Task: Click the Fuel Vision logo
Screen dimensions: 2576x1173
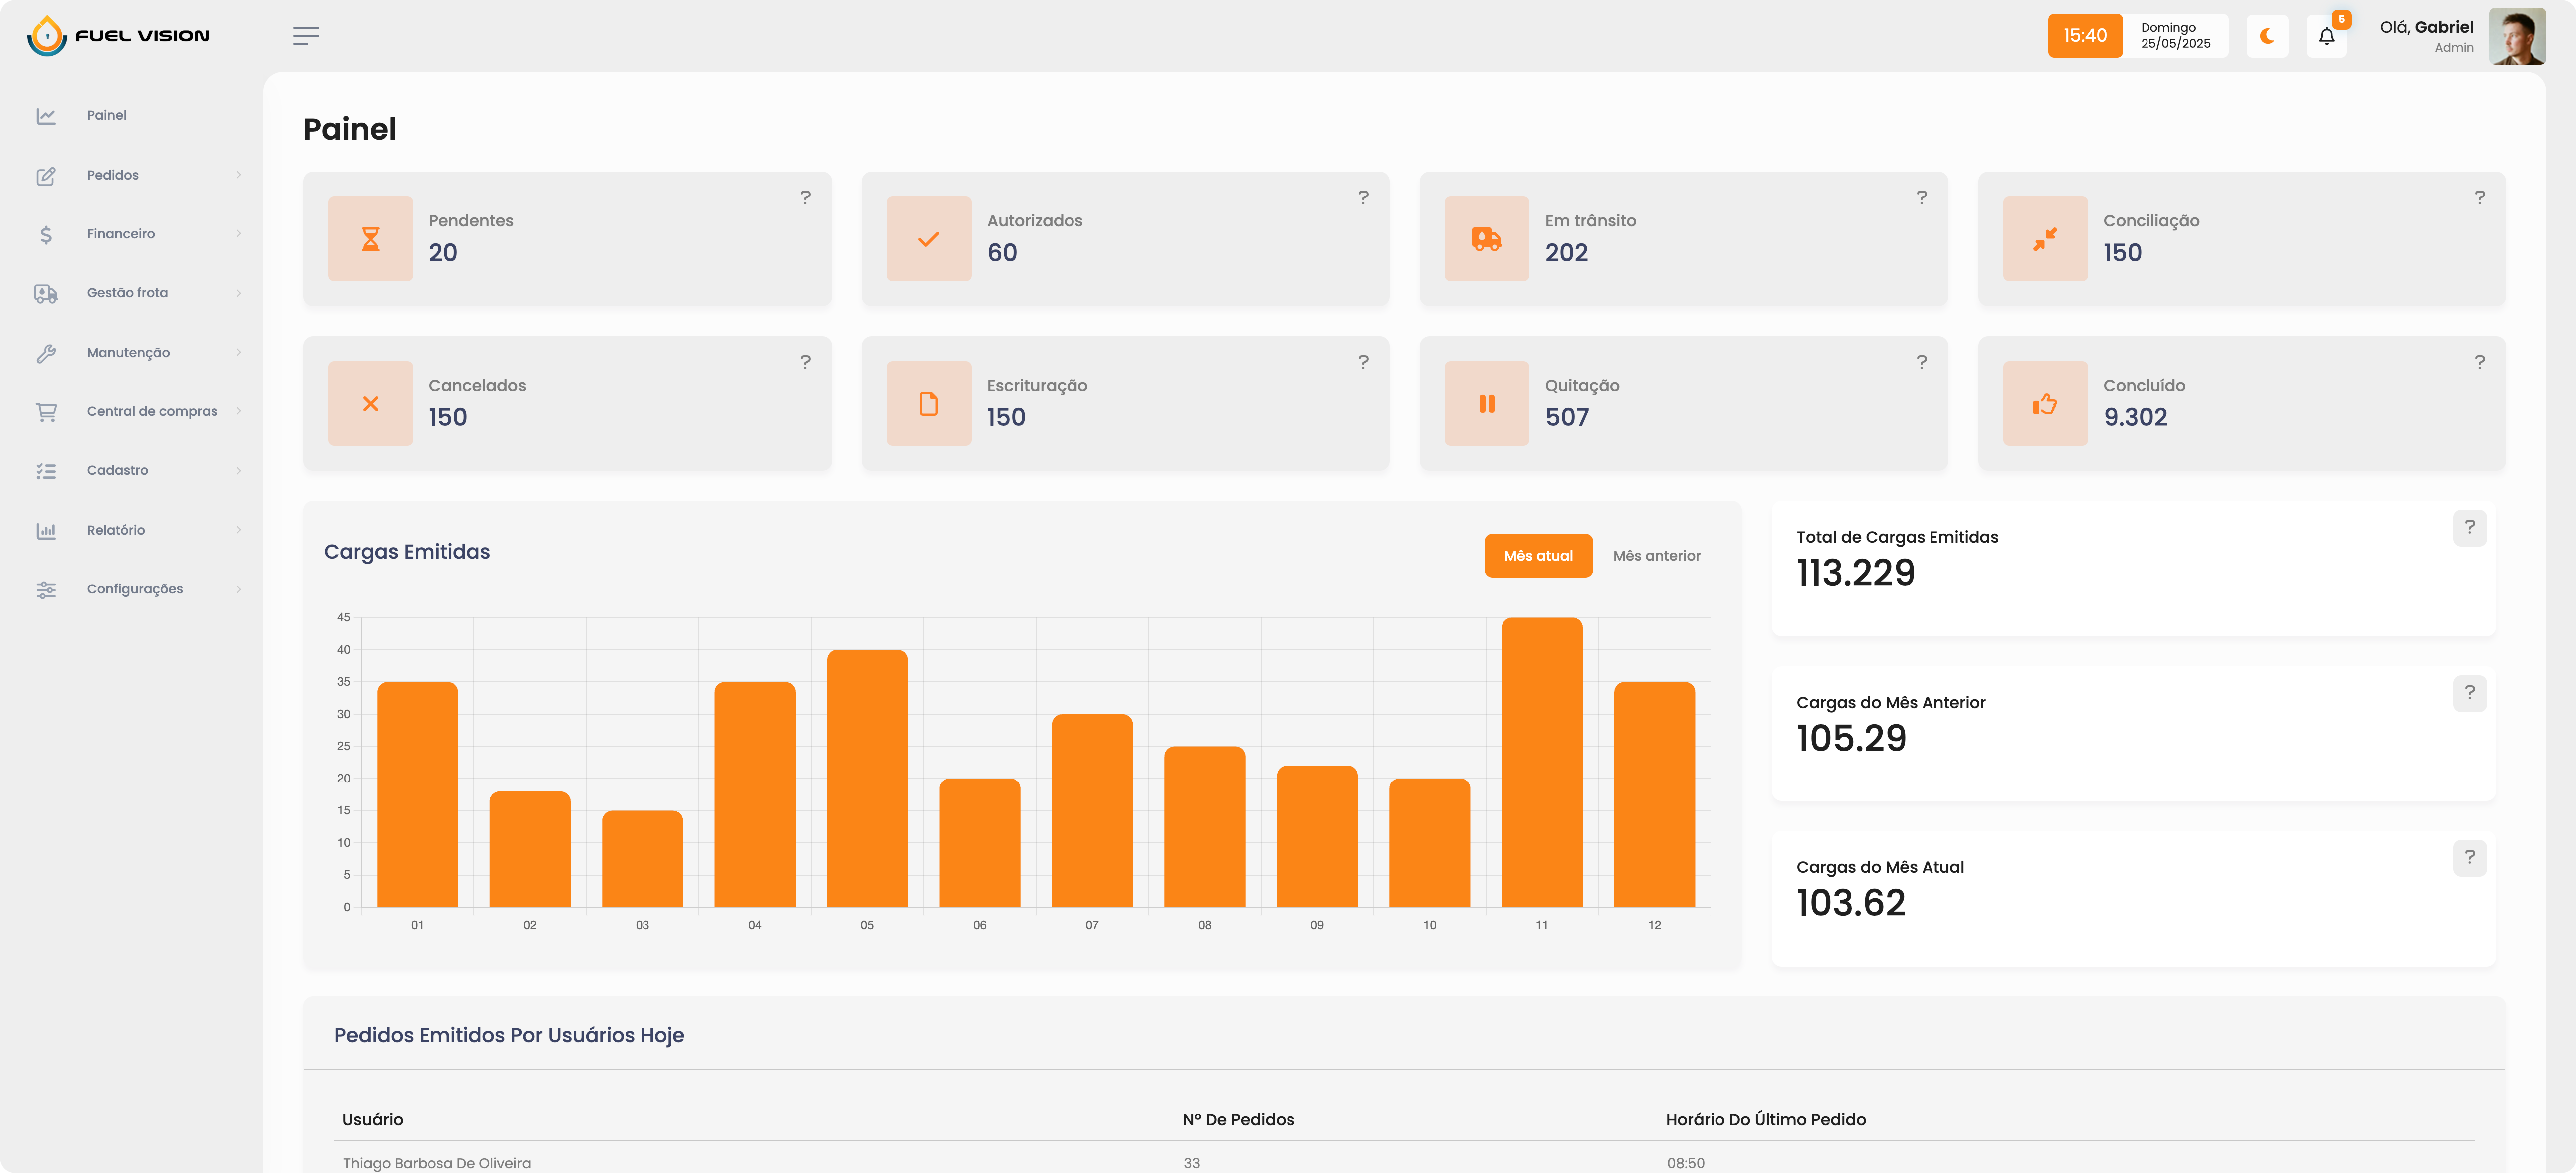Action: 118,36
